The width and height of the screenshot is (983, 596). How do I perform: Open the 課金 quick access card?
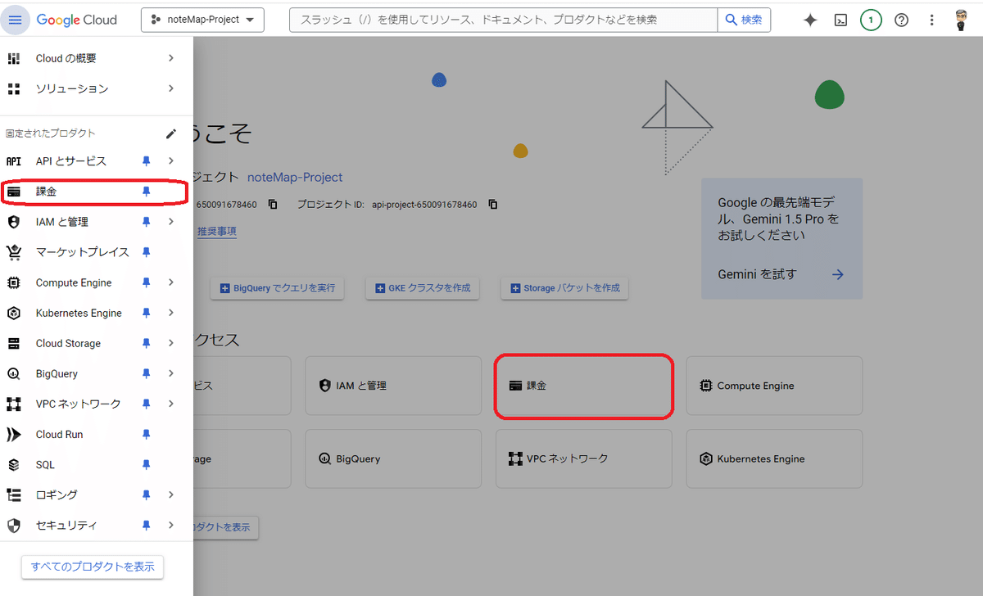click(x=584, y=386)
